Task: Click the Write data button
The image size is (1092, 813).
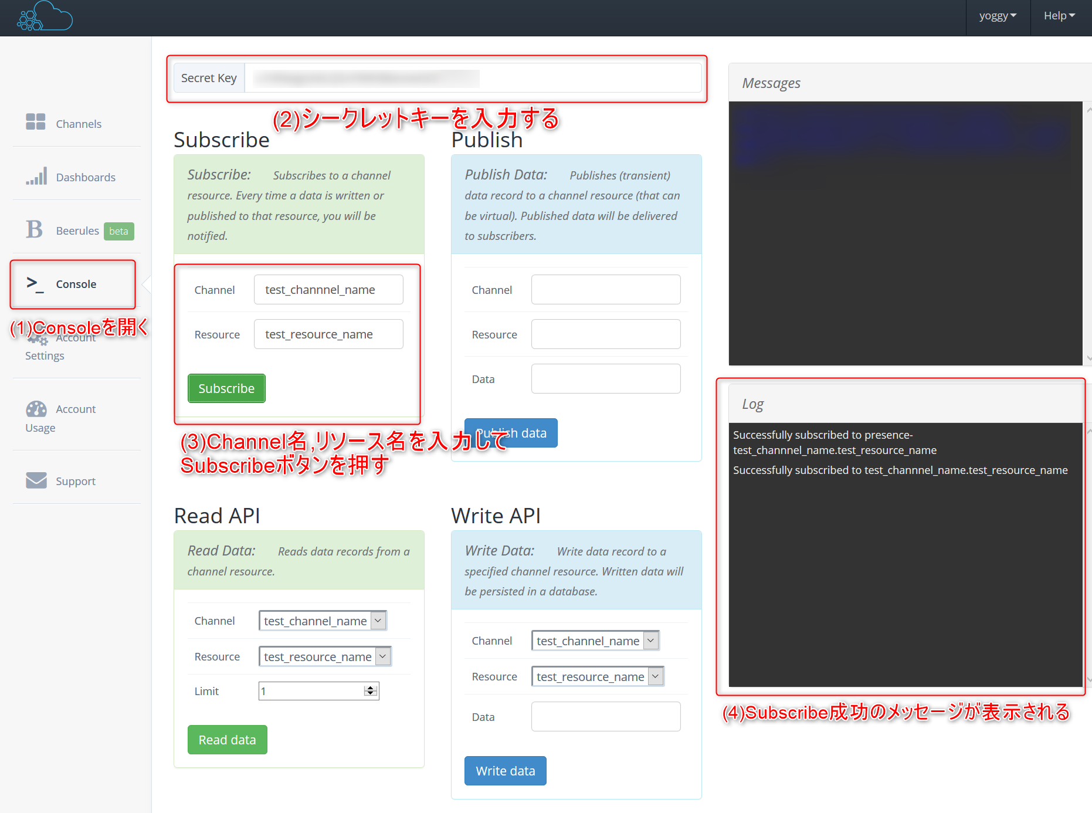Action: point(505,771)
